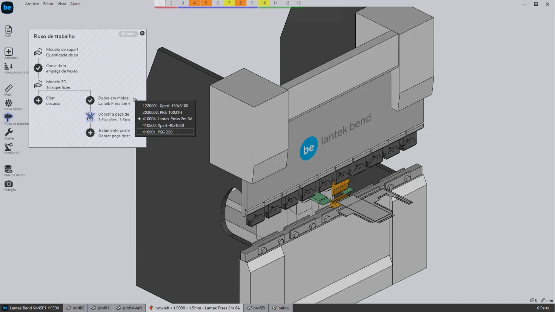Viewport: 555px width, 312px height.
Task: Open the Editar menu
Action: 48,4
